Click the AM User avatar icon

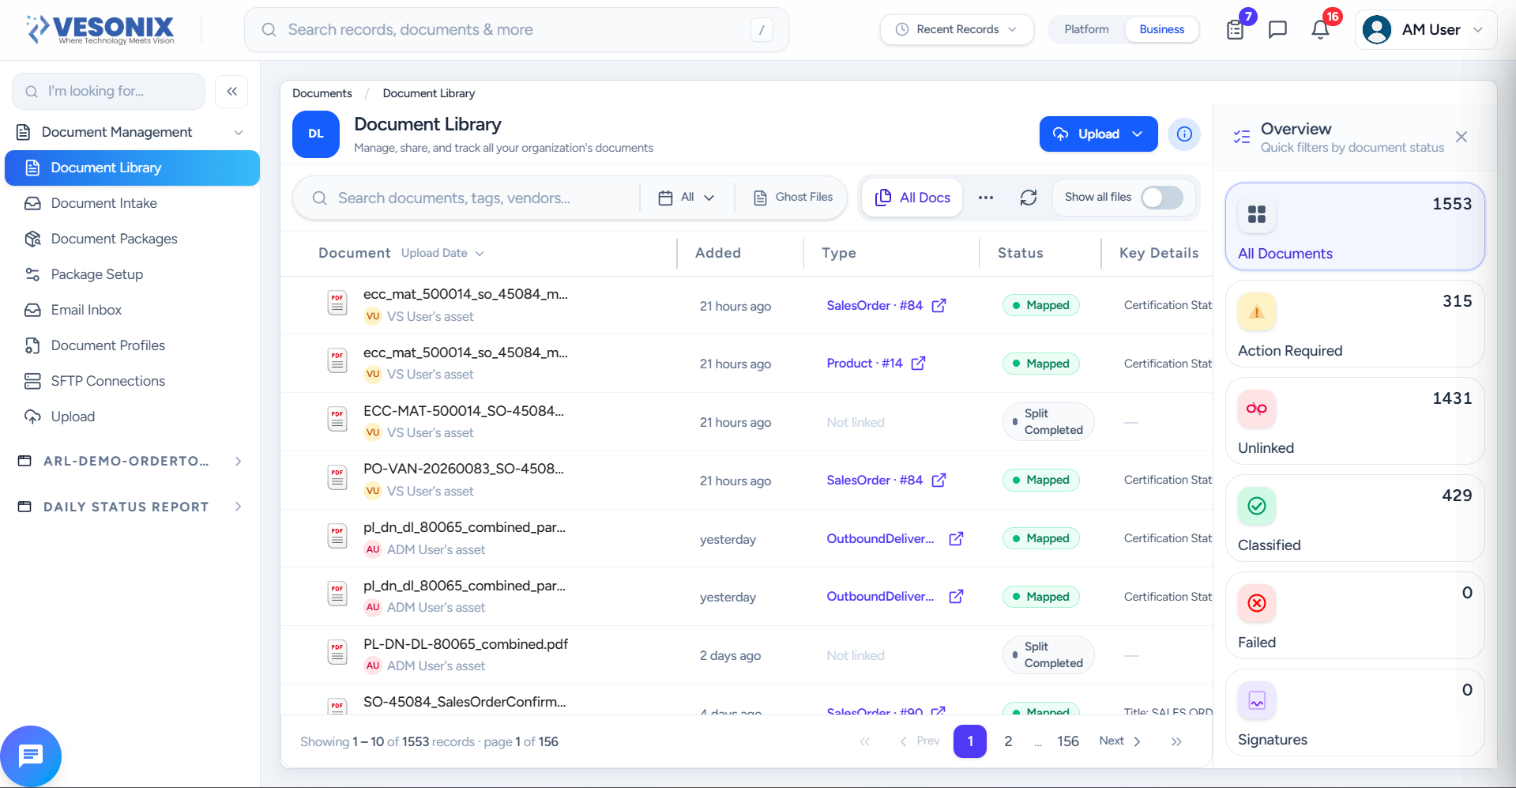pos(1377,30)
